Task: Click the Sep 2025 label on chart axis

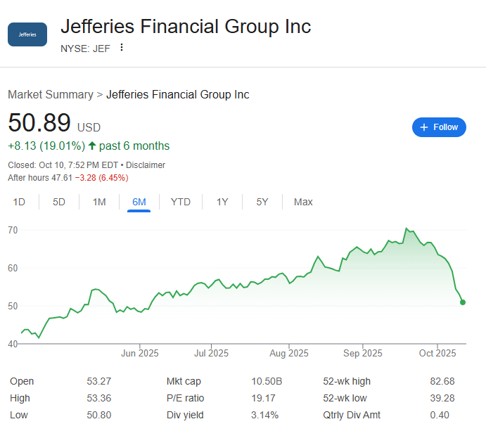Action: coord(362,353)
